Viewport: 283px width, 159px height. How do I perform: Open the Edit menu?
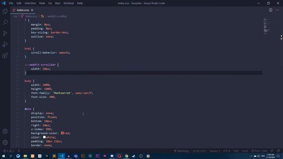pos(19,3)
